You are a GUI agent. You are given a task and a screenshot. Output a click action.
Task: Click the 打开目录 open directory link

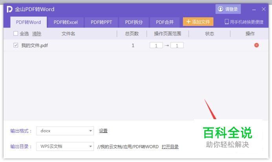tap(170, 147)
